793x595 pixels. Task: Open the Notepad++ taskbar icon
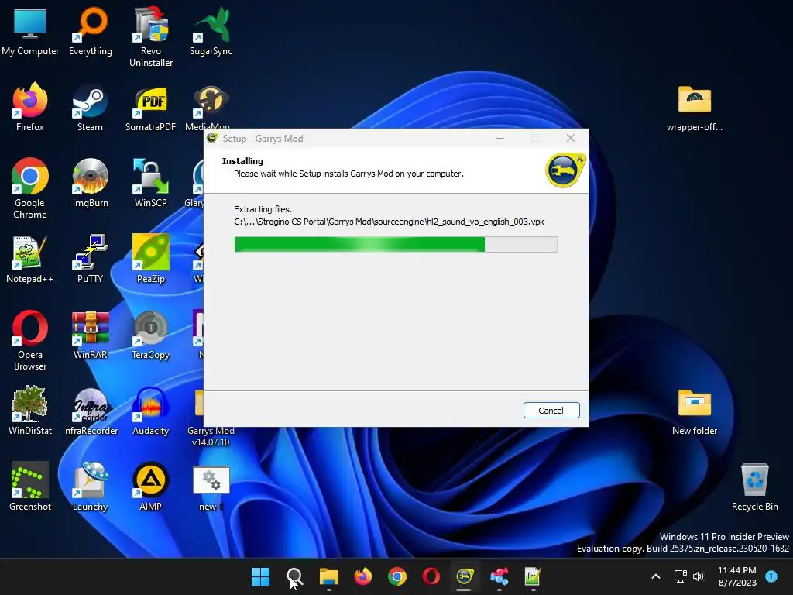click(x=533, y=576)
